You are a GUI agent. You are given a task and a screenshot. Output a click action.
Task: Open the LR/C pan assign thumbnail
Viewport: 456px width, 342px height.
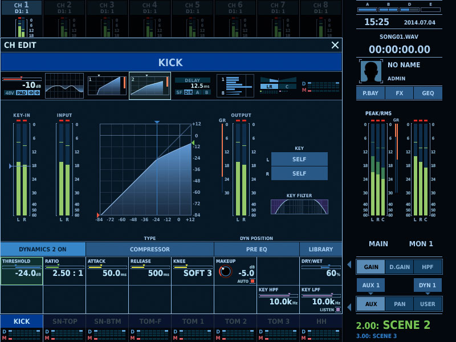tap(278, 85)
